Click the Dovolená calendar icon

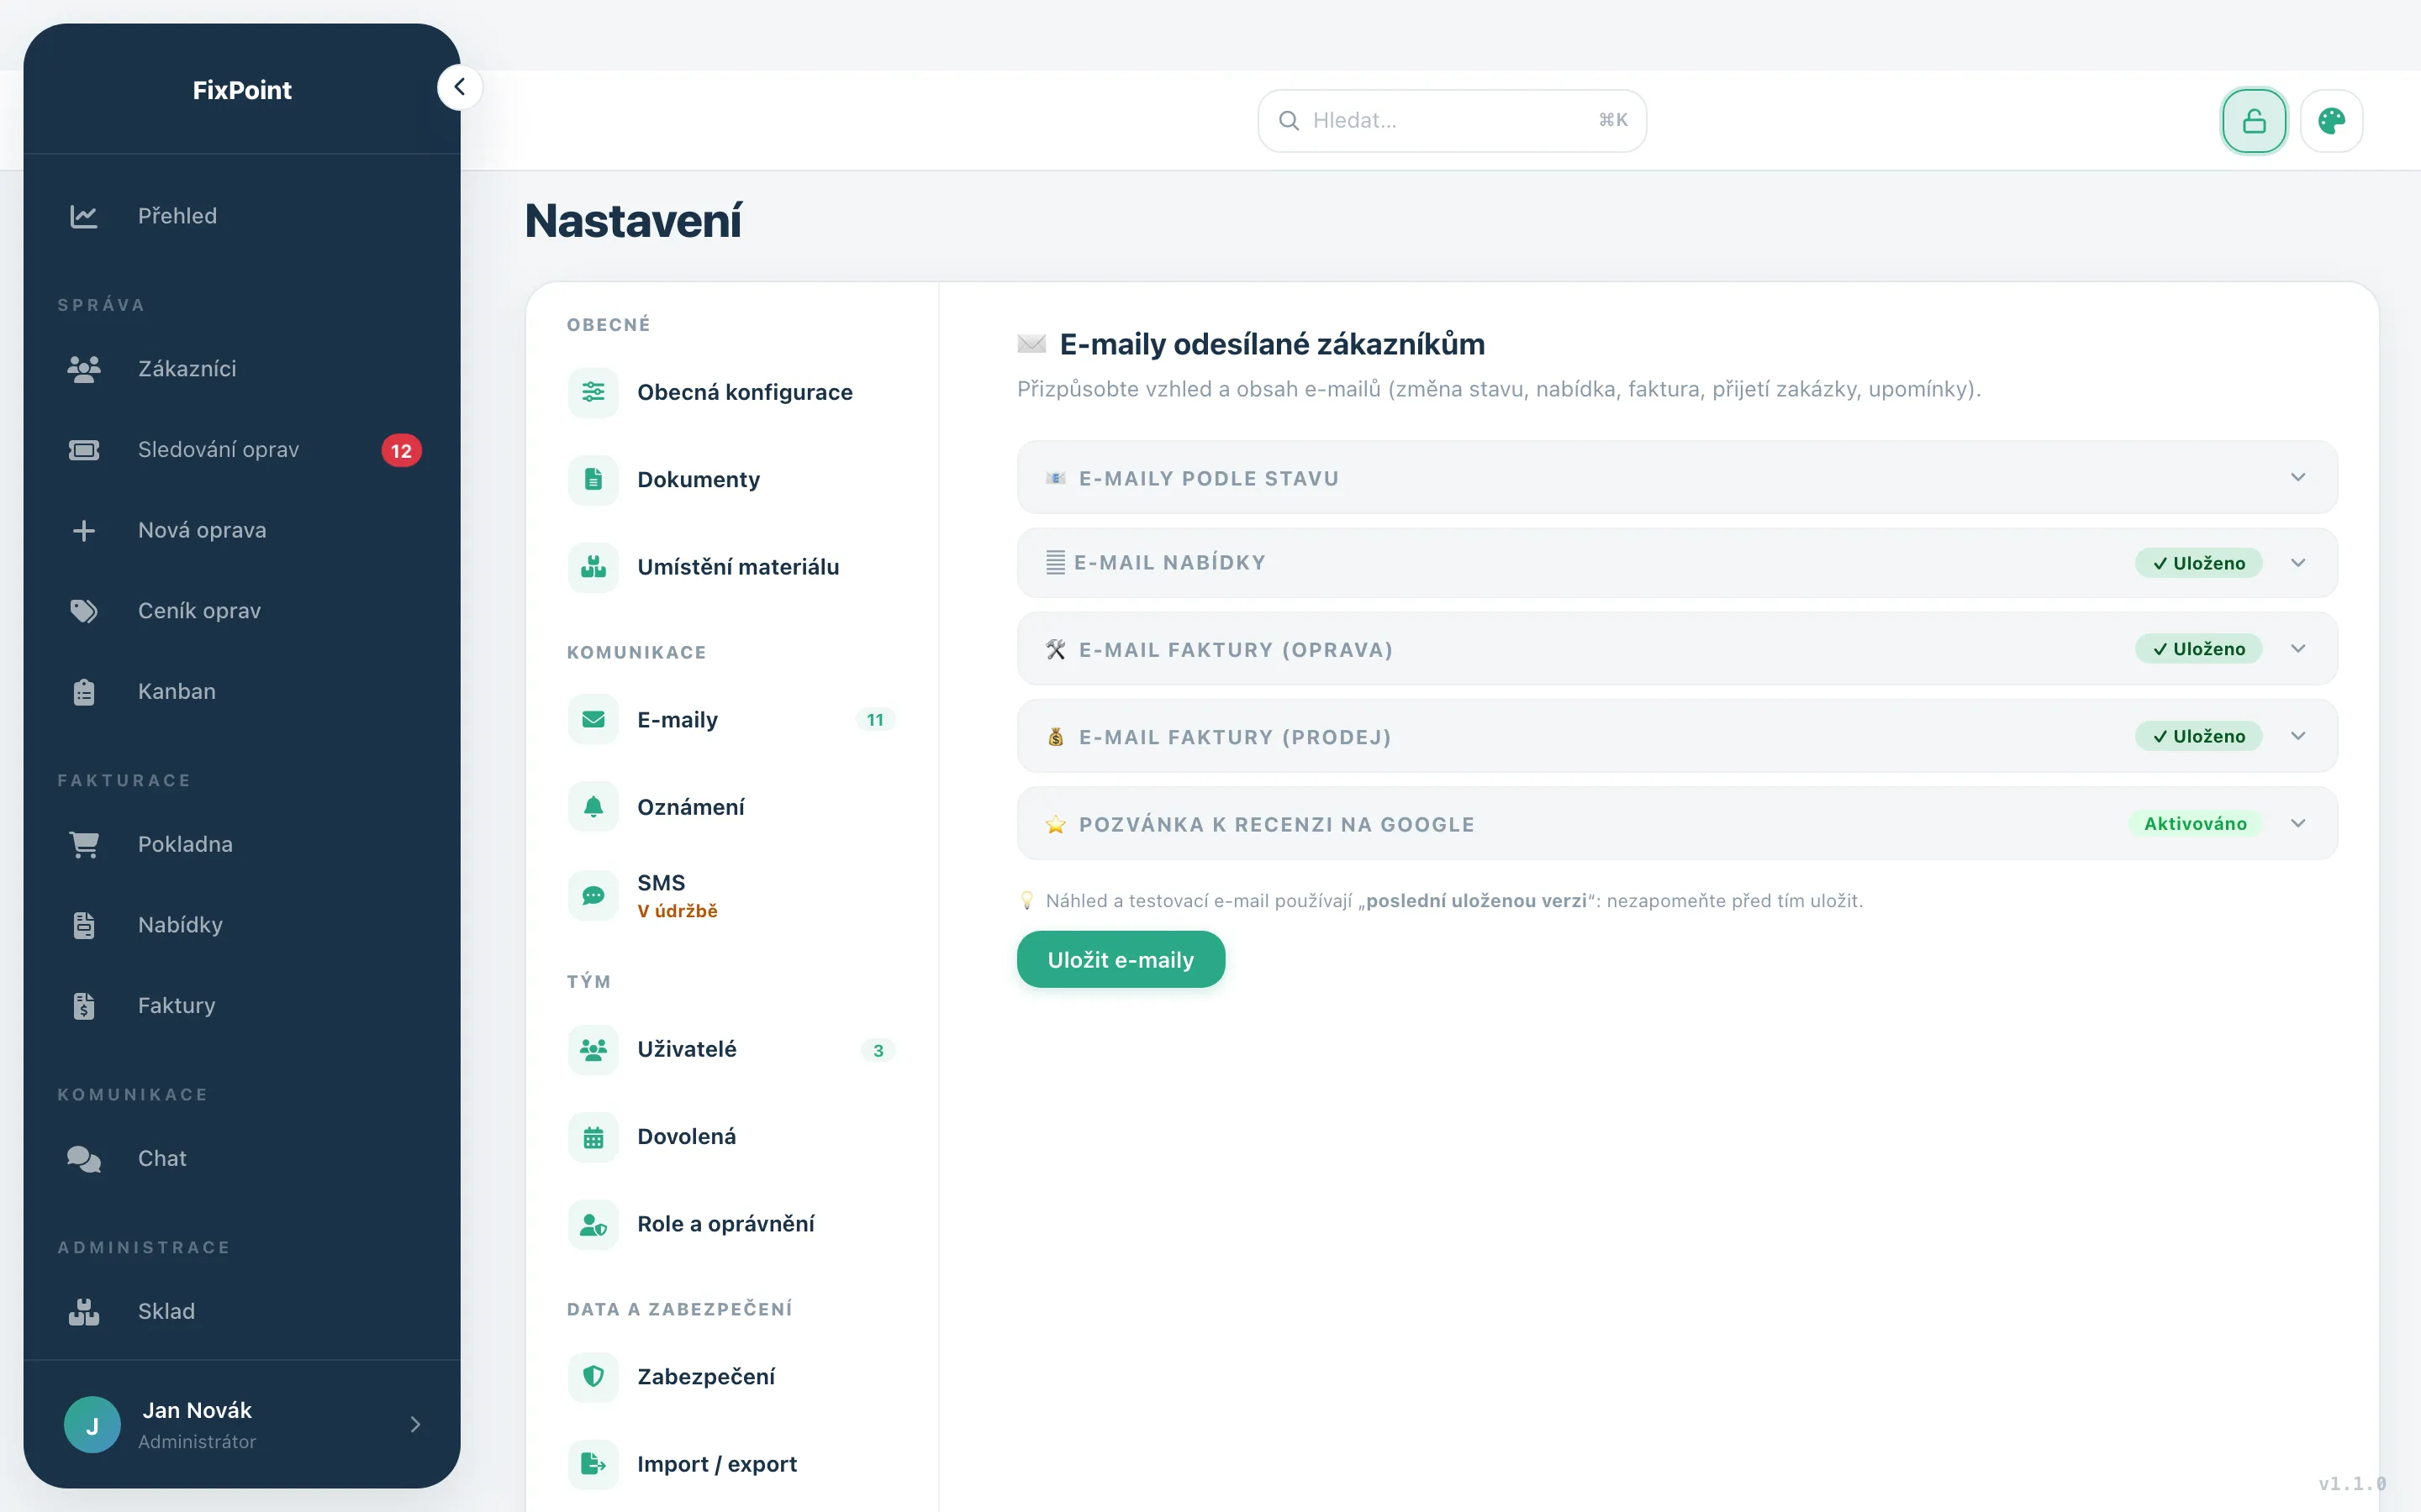[593, 1137]
